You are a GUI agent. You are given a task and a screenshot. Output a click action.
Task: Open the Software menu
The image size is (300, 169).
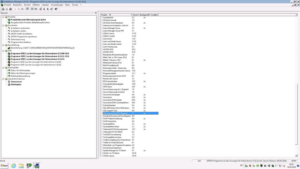point(36,5)
